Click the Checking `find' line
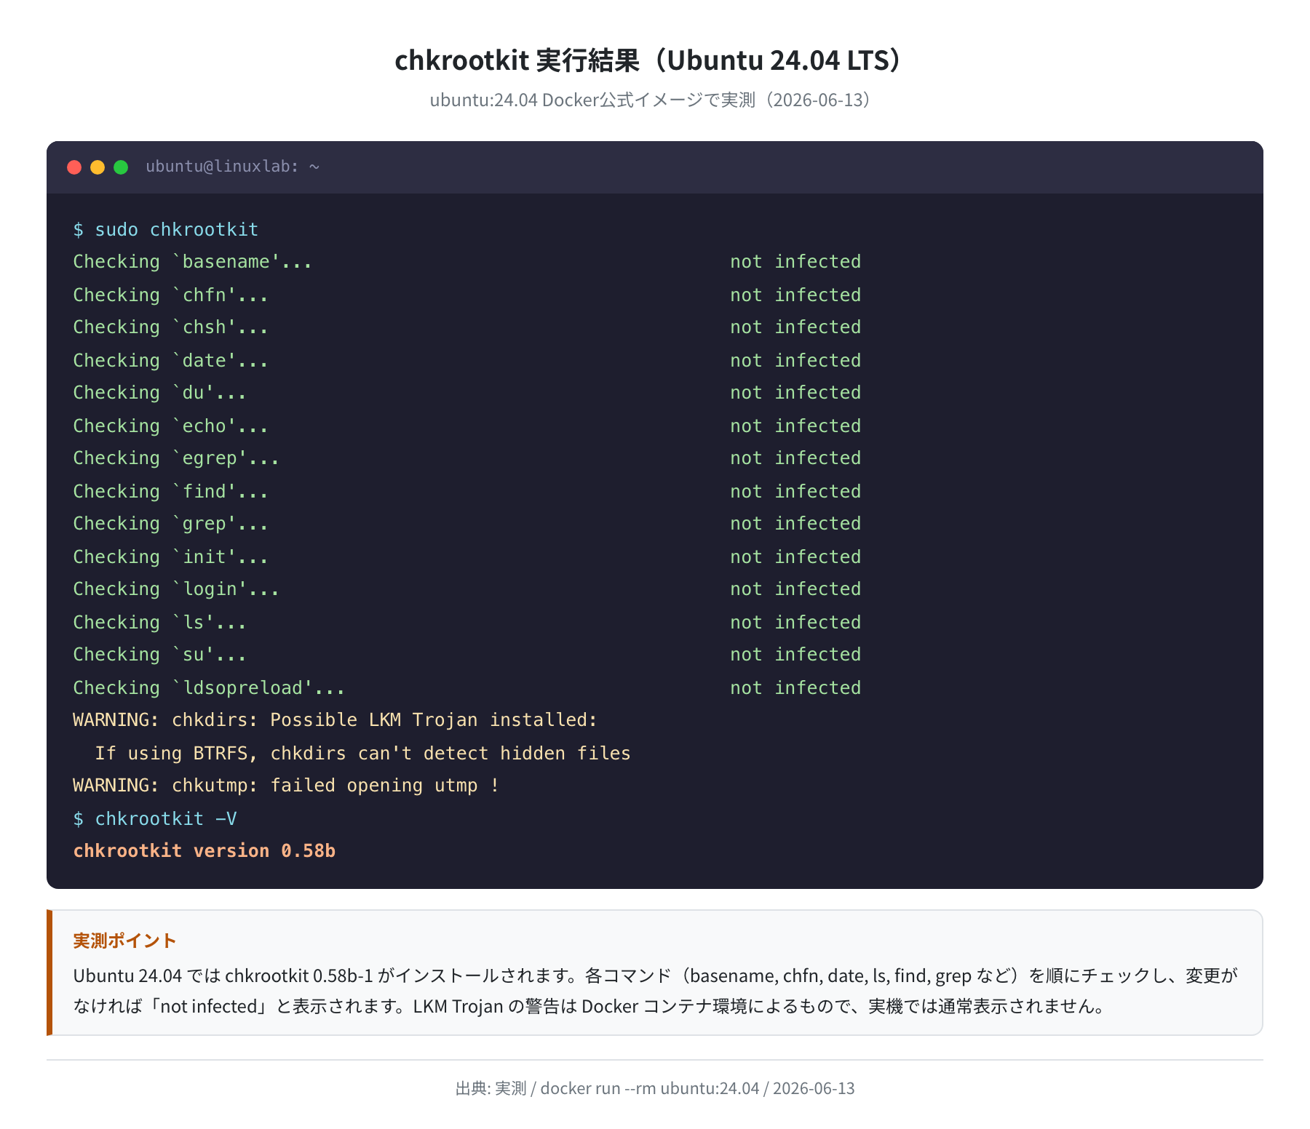This screenshot has height=1129, width=1310. (171, 491)
